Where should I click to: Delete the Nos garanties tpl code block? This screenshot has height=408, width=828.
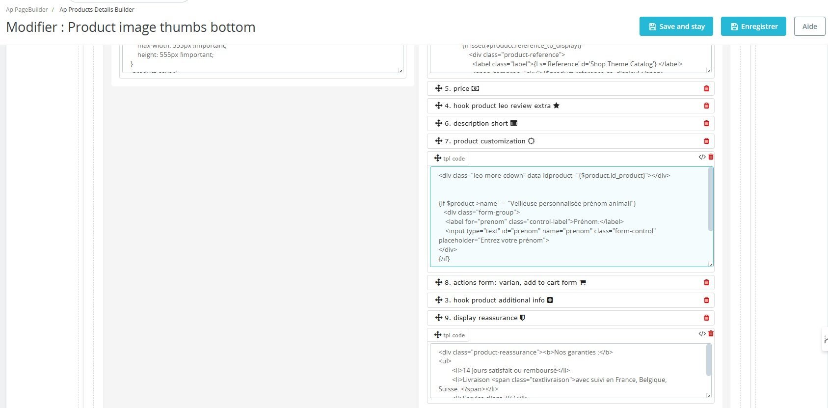click(711, 334)
